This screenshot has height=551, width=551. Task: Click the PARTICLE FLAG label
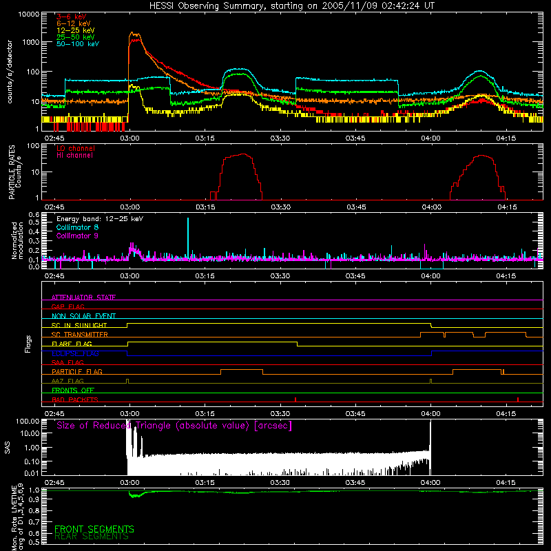pyautogui.click(x=77, y=371)
